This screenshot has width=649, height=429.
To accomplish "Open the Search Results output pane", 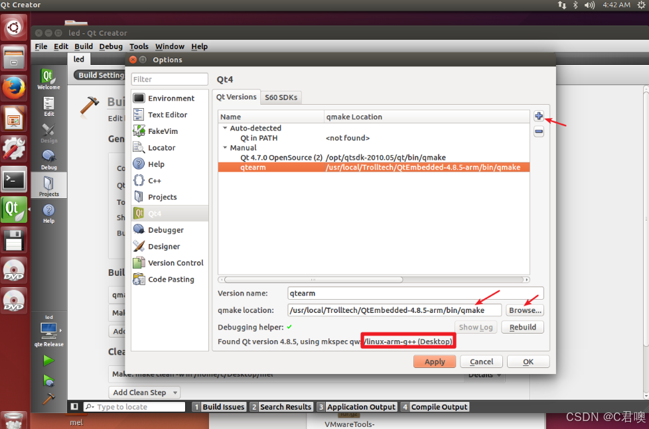I will [281, 406].
